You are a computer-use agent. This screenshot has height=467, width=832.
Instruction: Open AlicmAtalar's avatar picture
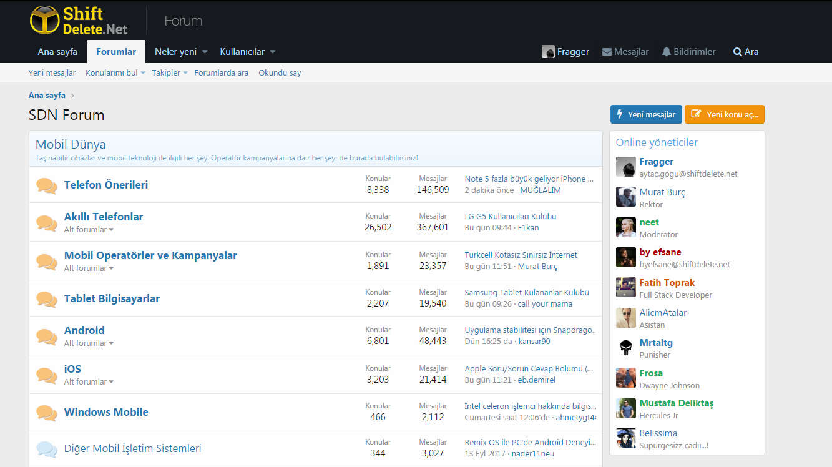[x=626, y=318]
